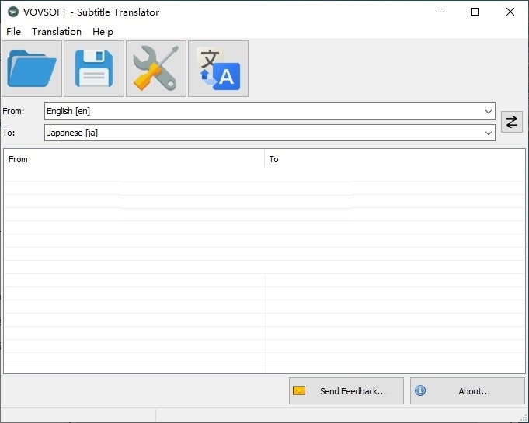Image resolution: width=529 pixels, height=423 pixels.
Task: Open settings via wrench and screwdriver icon
Action: click(156, 69)
